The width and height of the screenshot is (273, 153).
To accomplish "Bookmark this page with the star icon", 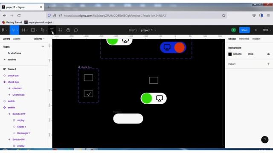I will click(x=224, y=15).
